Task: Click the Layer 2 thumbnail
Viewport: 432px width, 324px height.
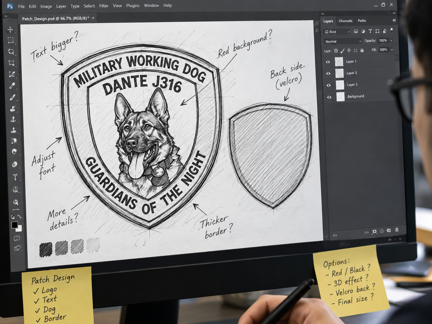Action: pyautogui.click(x=340, y=73)
